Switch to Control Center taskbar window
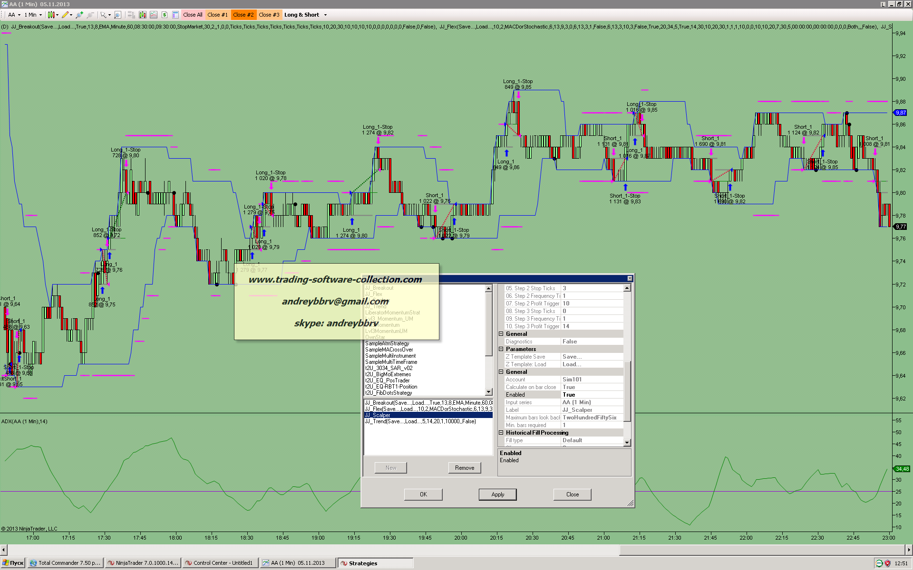The image size is (913, 570). [x=220, y=563]
